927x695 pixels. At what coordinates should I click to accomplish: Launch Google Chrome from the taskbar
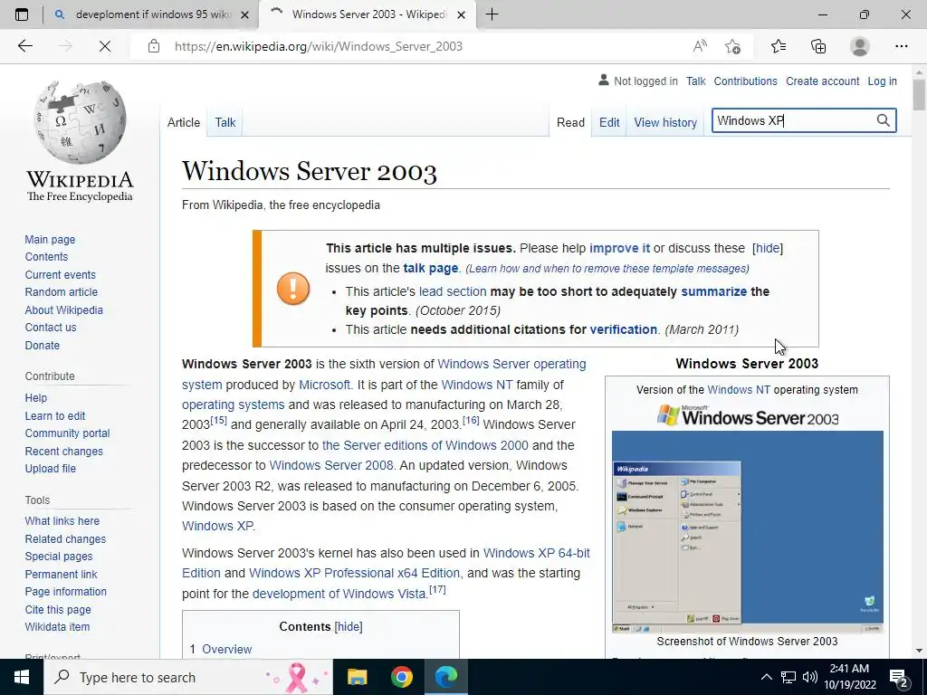[401, 677]
